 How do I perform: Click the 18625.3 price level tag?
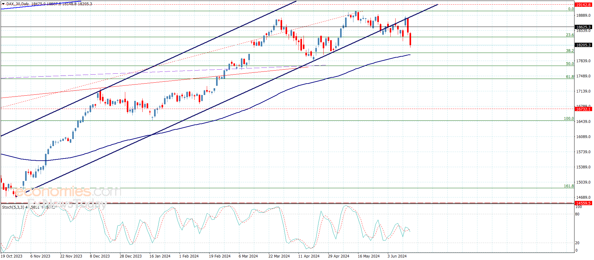[583, 27]
